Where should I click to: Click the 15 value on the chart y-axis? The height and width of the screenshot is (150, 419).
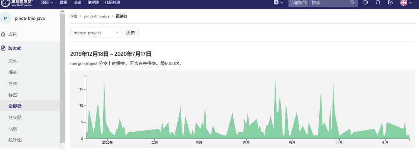pyautogui.click(x=81, y=89)
